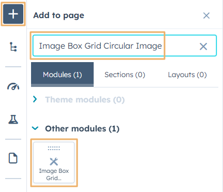
Task: Click the Image Box Grid... label text
Action: (54, 174)
